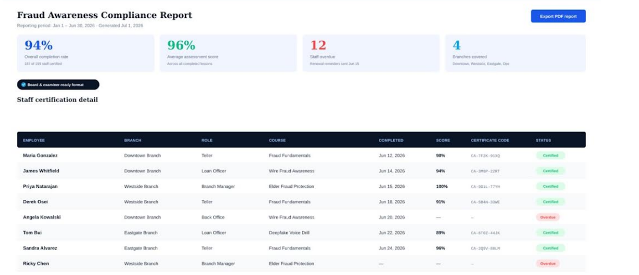Select employee Derek Osei
The height and width of the screenshot is (275, 639).
(35, 201)
